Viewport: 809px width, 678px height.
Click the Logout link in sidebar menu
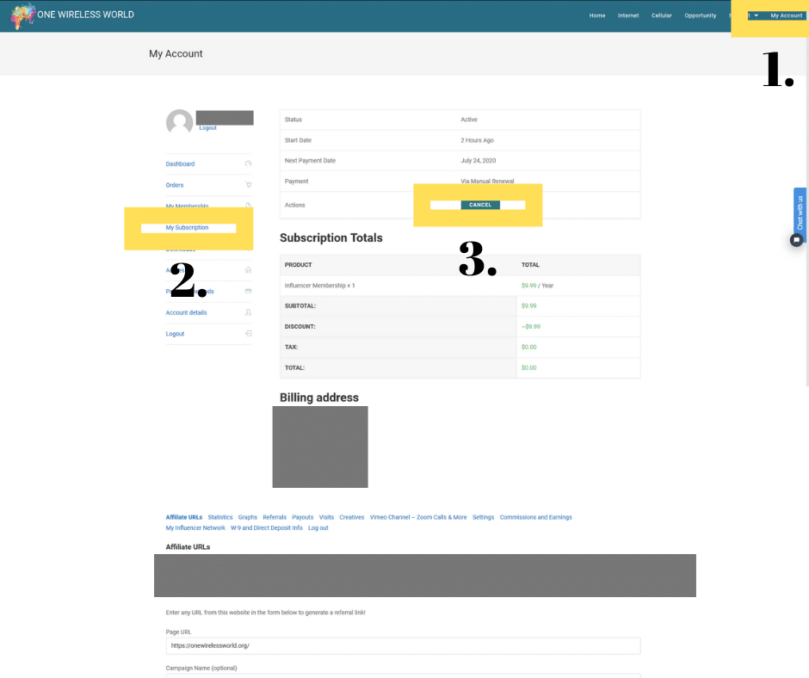click(x=175, y=334)
